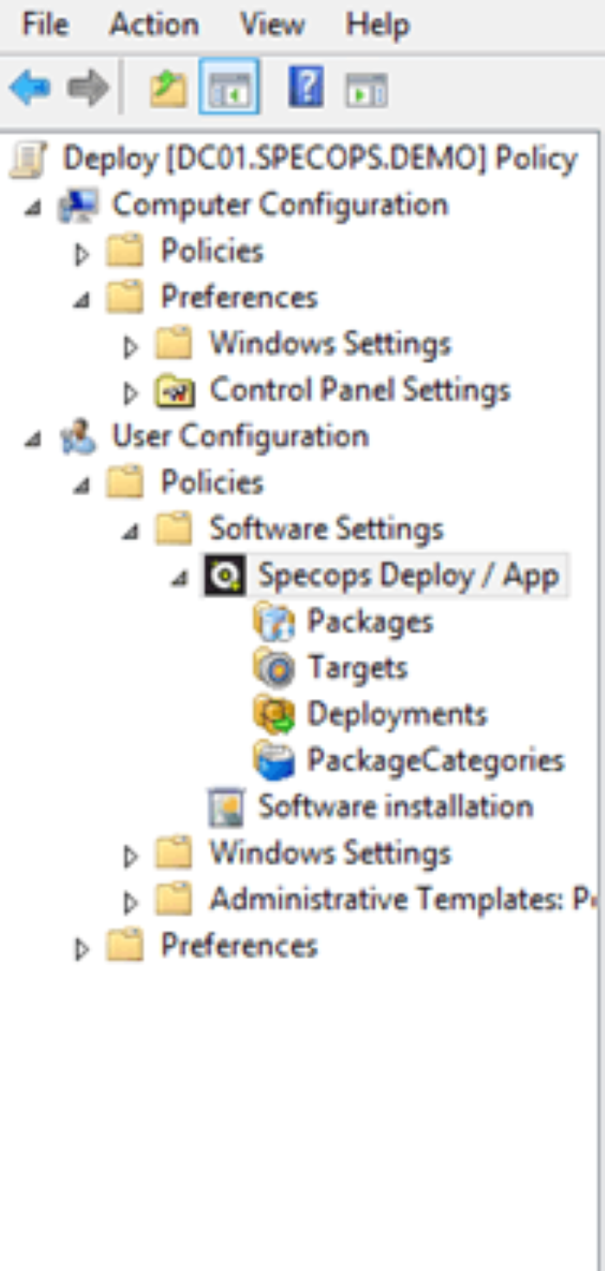Screen dimensions: 605x1271
Task: Click the blue Help question mark icon
Action: pos(304,87)
